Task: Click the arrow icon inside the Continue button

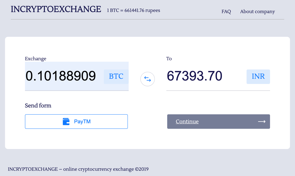Action: [262, 122]
